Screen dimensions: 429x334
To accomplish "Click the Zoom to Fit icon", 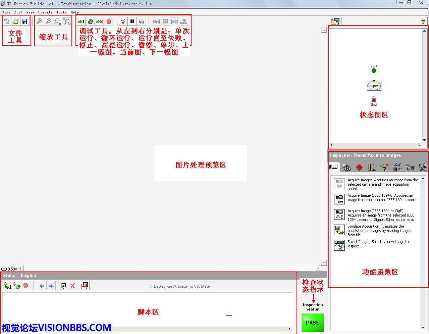I will coord(67,21).
